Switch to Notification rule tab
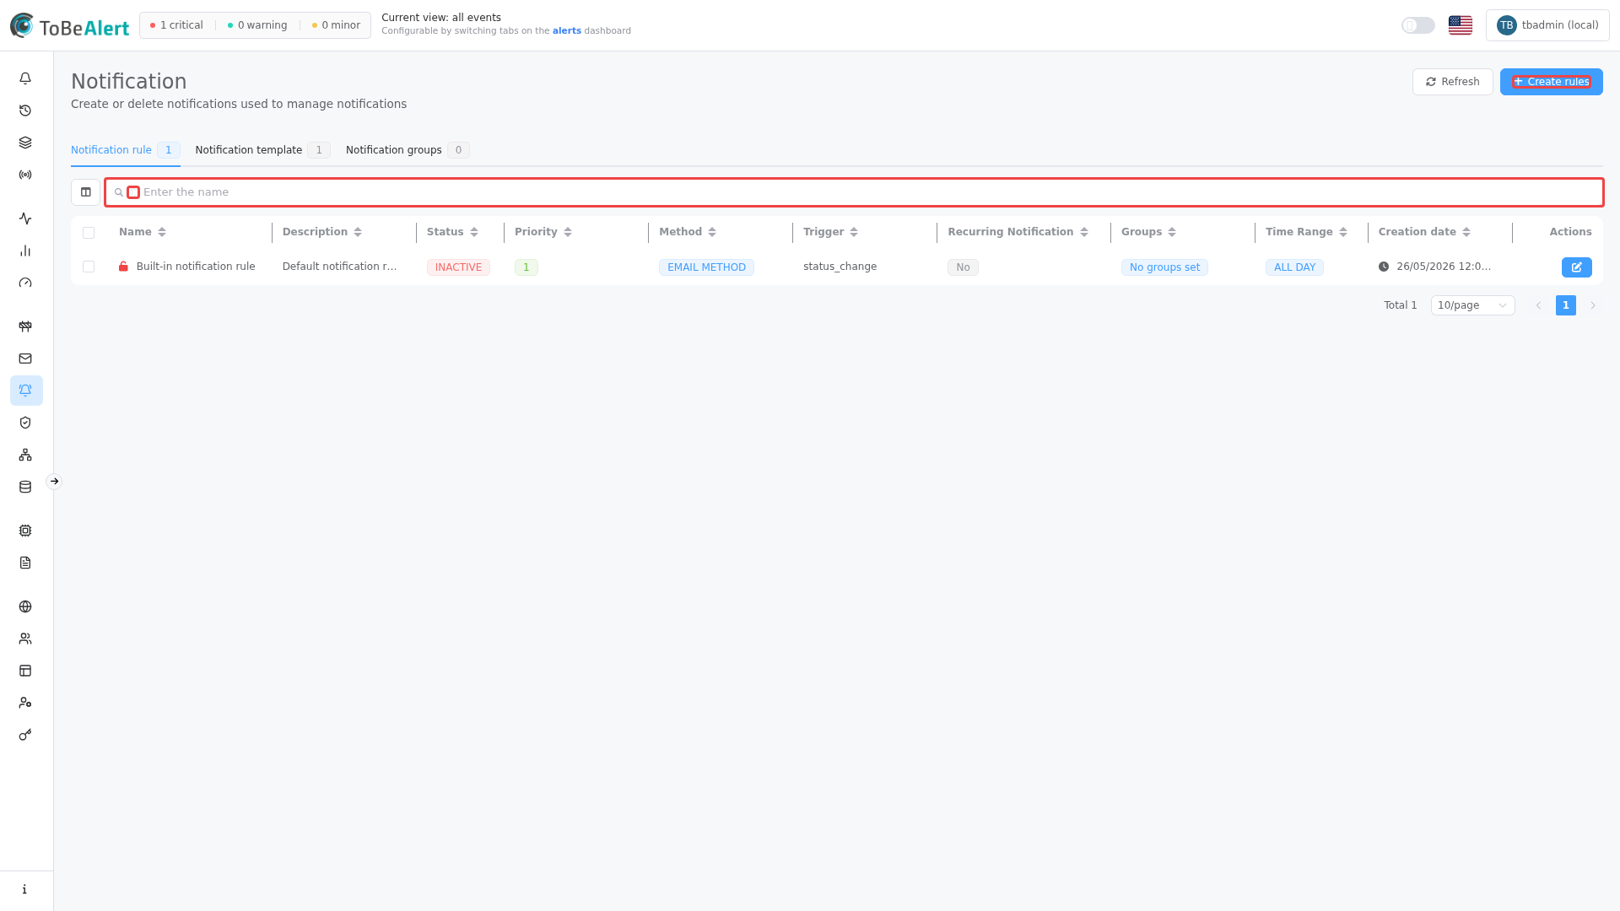 (125, 150)
